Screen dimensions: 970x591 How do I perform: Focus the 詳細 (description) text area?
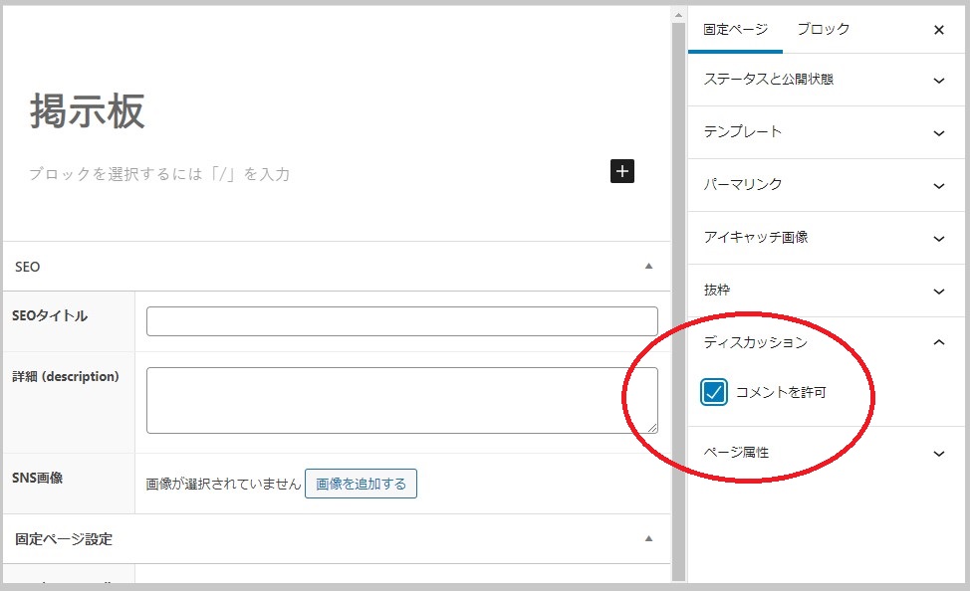click(x=401, y=400)
